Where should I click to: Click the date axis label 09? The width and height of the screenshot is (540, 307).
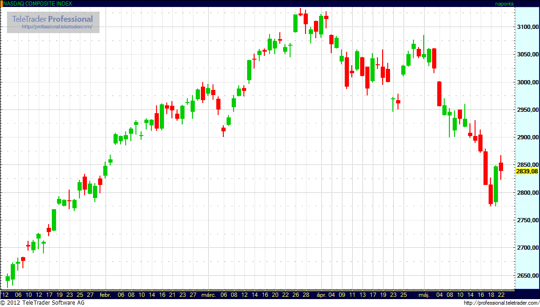pos(341,294)
